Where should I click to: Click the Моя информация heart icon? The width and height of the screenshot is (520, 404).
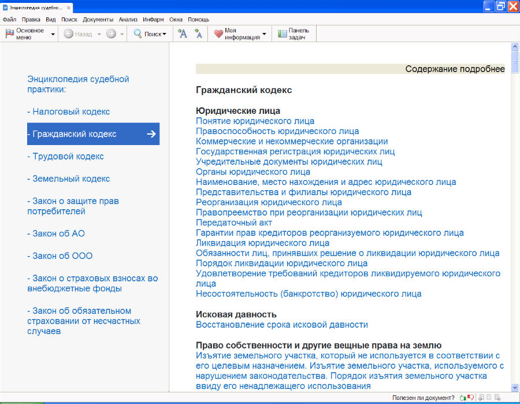(x=218, y=34)
